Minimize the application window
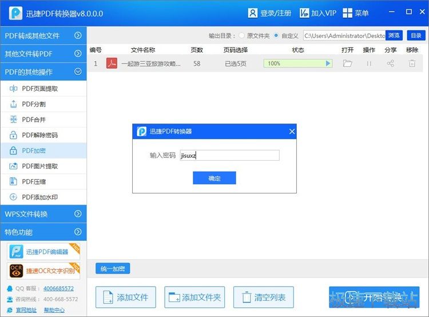The image size is (429, 317). tap(392, 12)
